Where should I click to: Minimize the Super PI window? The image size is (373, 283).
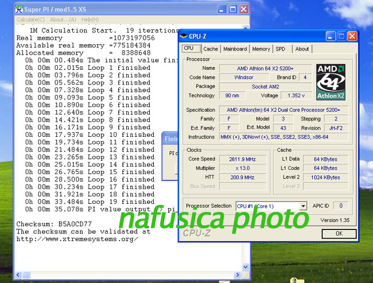click(x=221, y=9)
